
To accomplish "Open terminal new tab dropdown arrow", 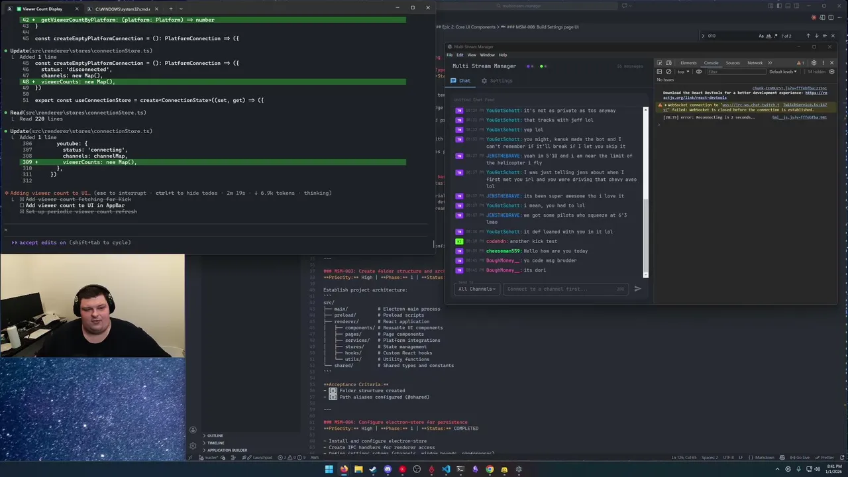I will coord(181,9).
